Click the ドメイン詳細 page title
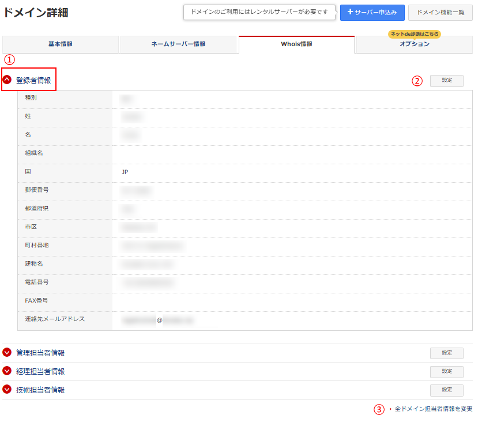The width and height of the screenshot is (482, 430). [36, 13]
